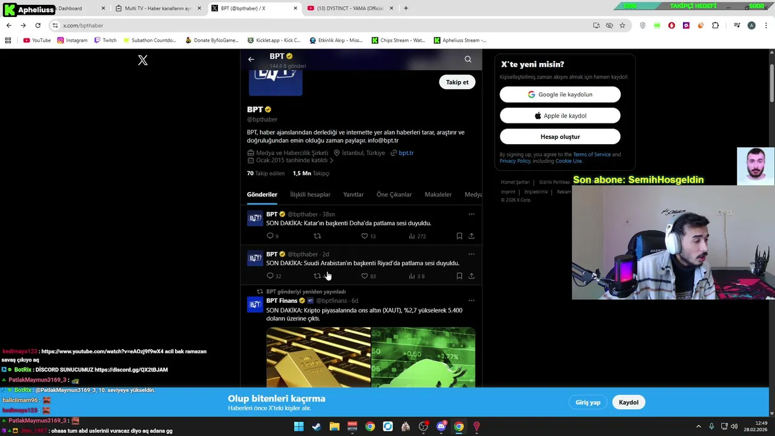Viewport: 775px width, 436px height.
Task: Select the Gönderiler tab
Action: [x=262, y=194]
